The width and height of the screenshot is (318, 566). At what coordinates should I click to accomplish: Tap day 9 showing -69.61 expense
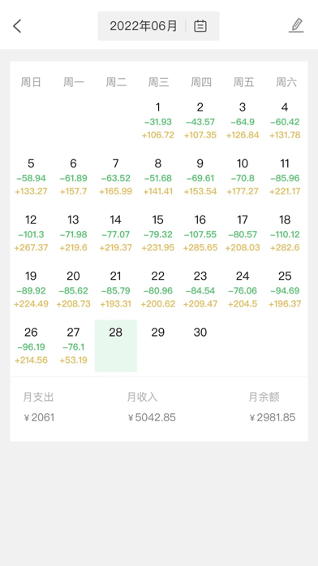200,177
